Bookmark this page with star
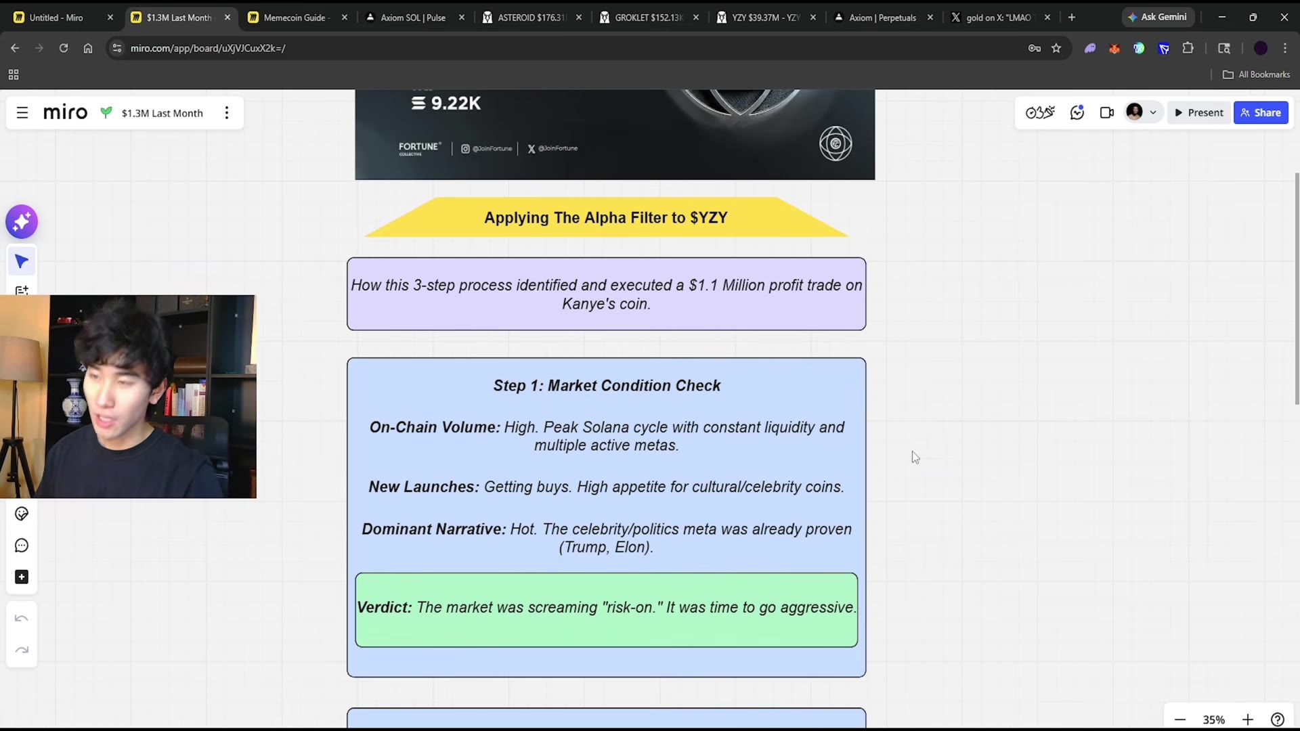Screen dimensions: 1300x731 pyautogui.click(x=1056, y=48)
